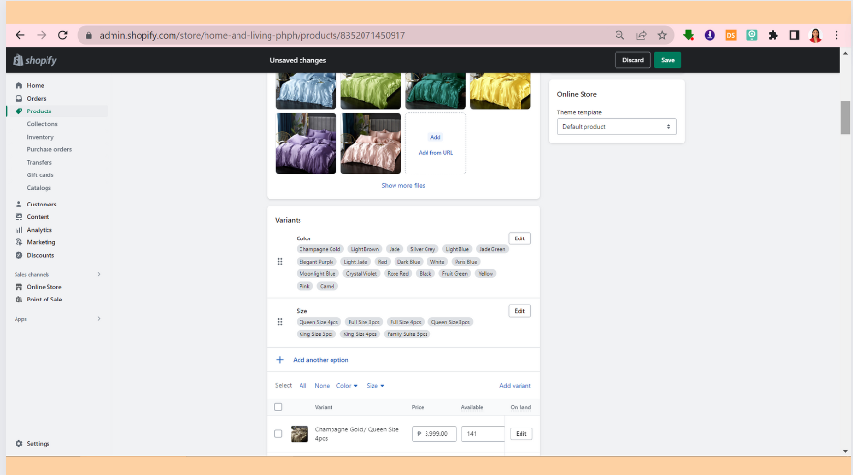
Task: Toggle the browser side panel
Action: click(x=794, y=35)
